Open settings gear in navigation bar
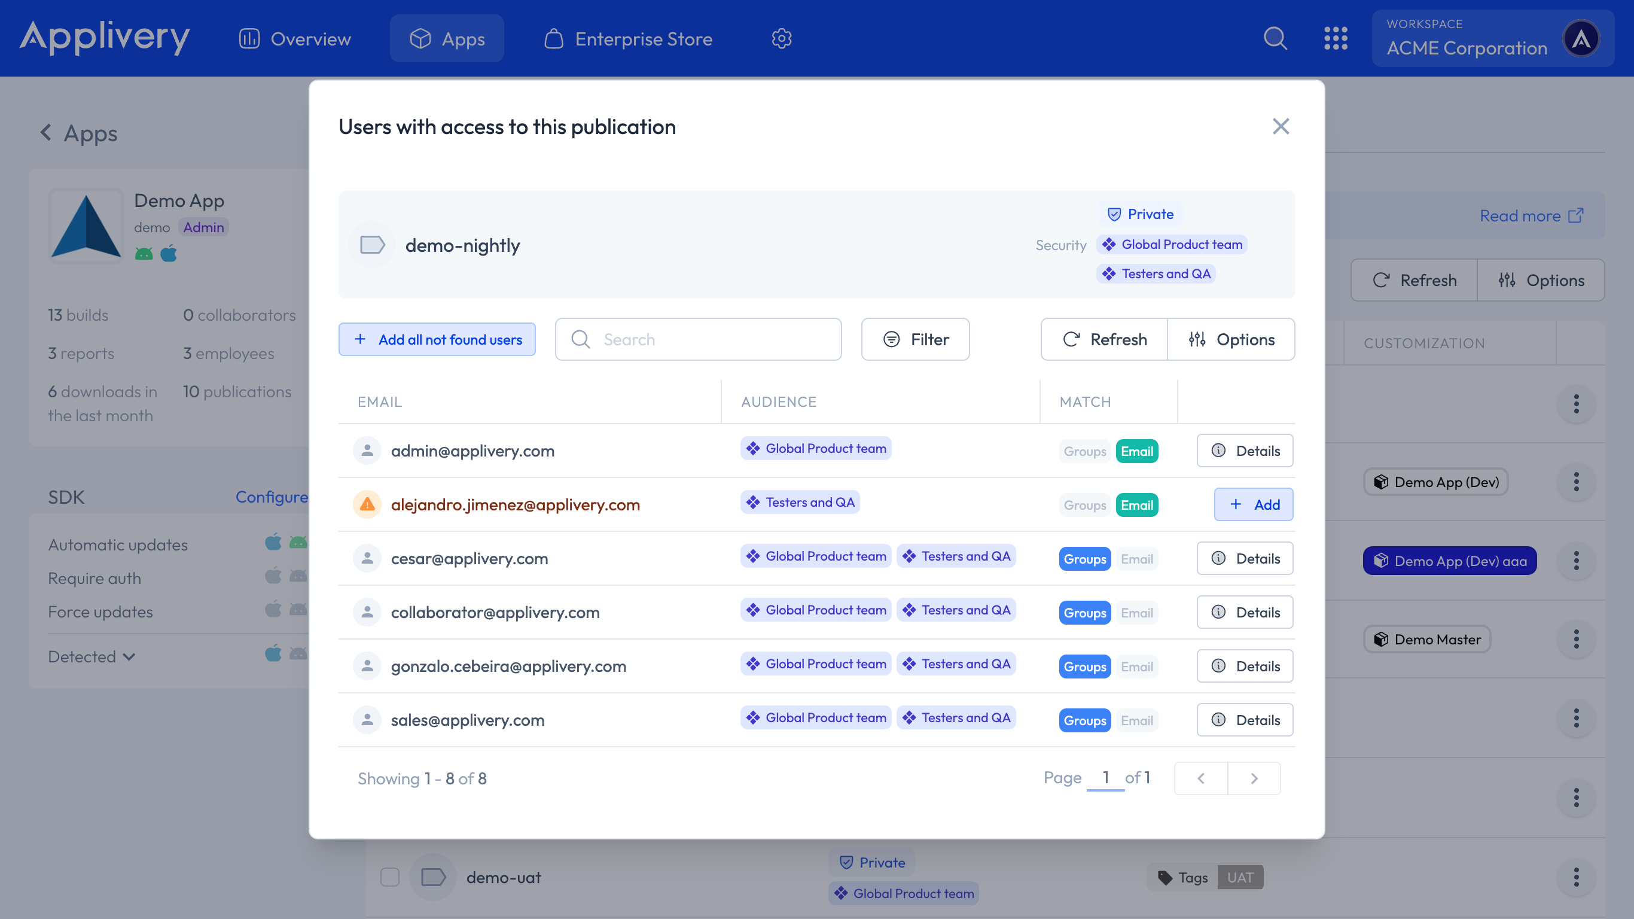 [x=782, y=38]
